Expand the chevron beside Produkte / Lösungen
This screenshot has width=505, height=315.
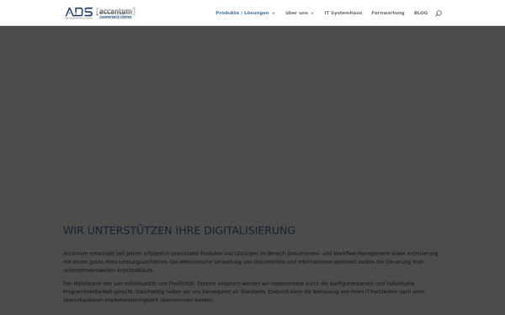click(273, 13)
